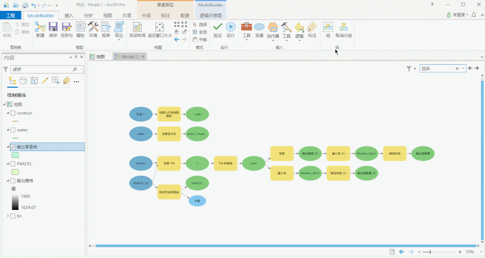Uncheck the 输出要素类 layer checkbox
This screenshot has width=485, height=258.
[13, 147]
